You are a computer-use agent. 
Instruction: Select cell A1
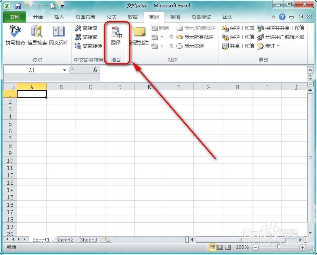coord(32,94)
